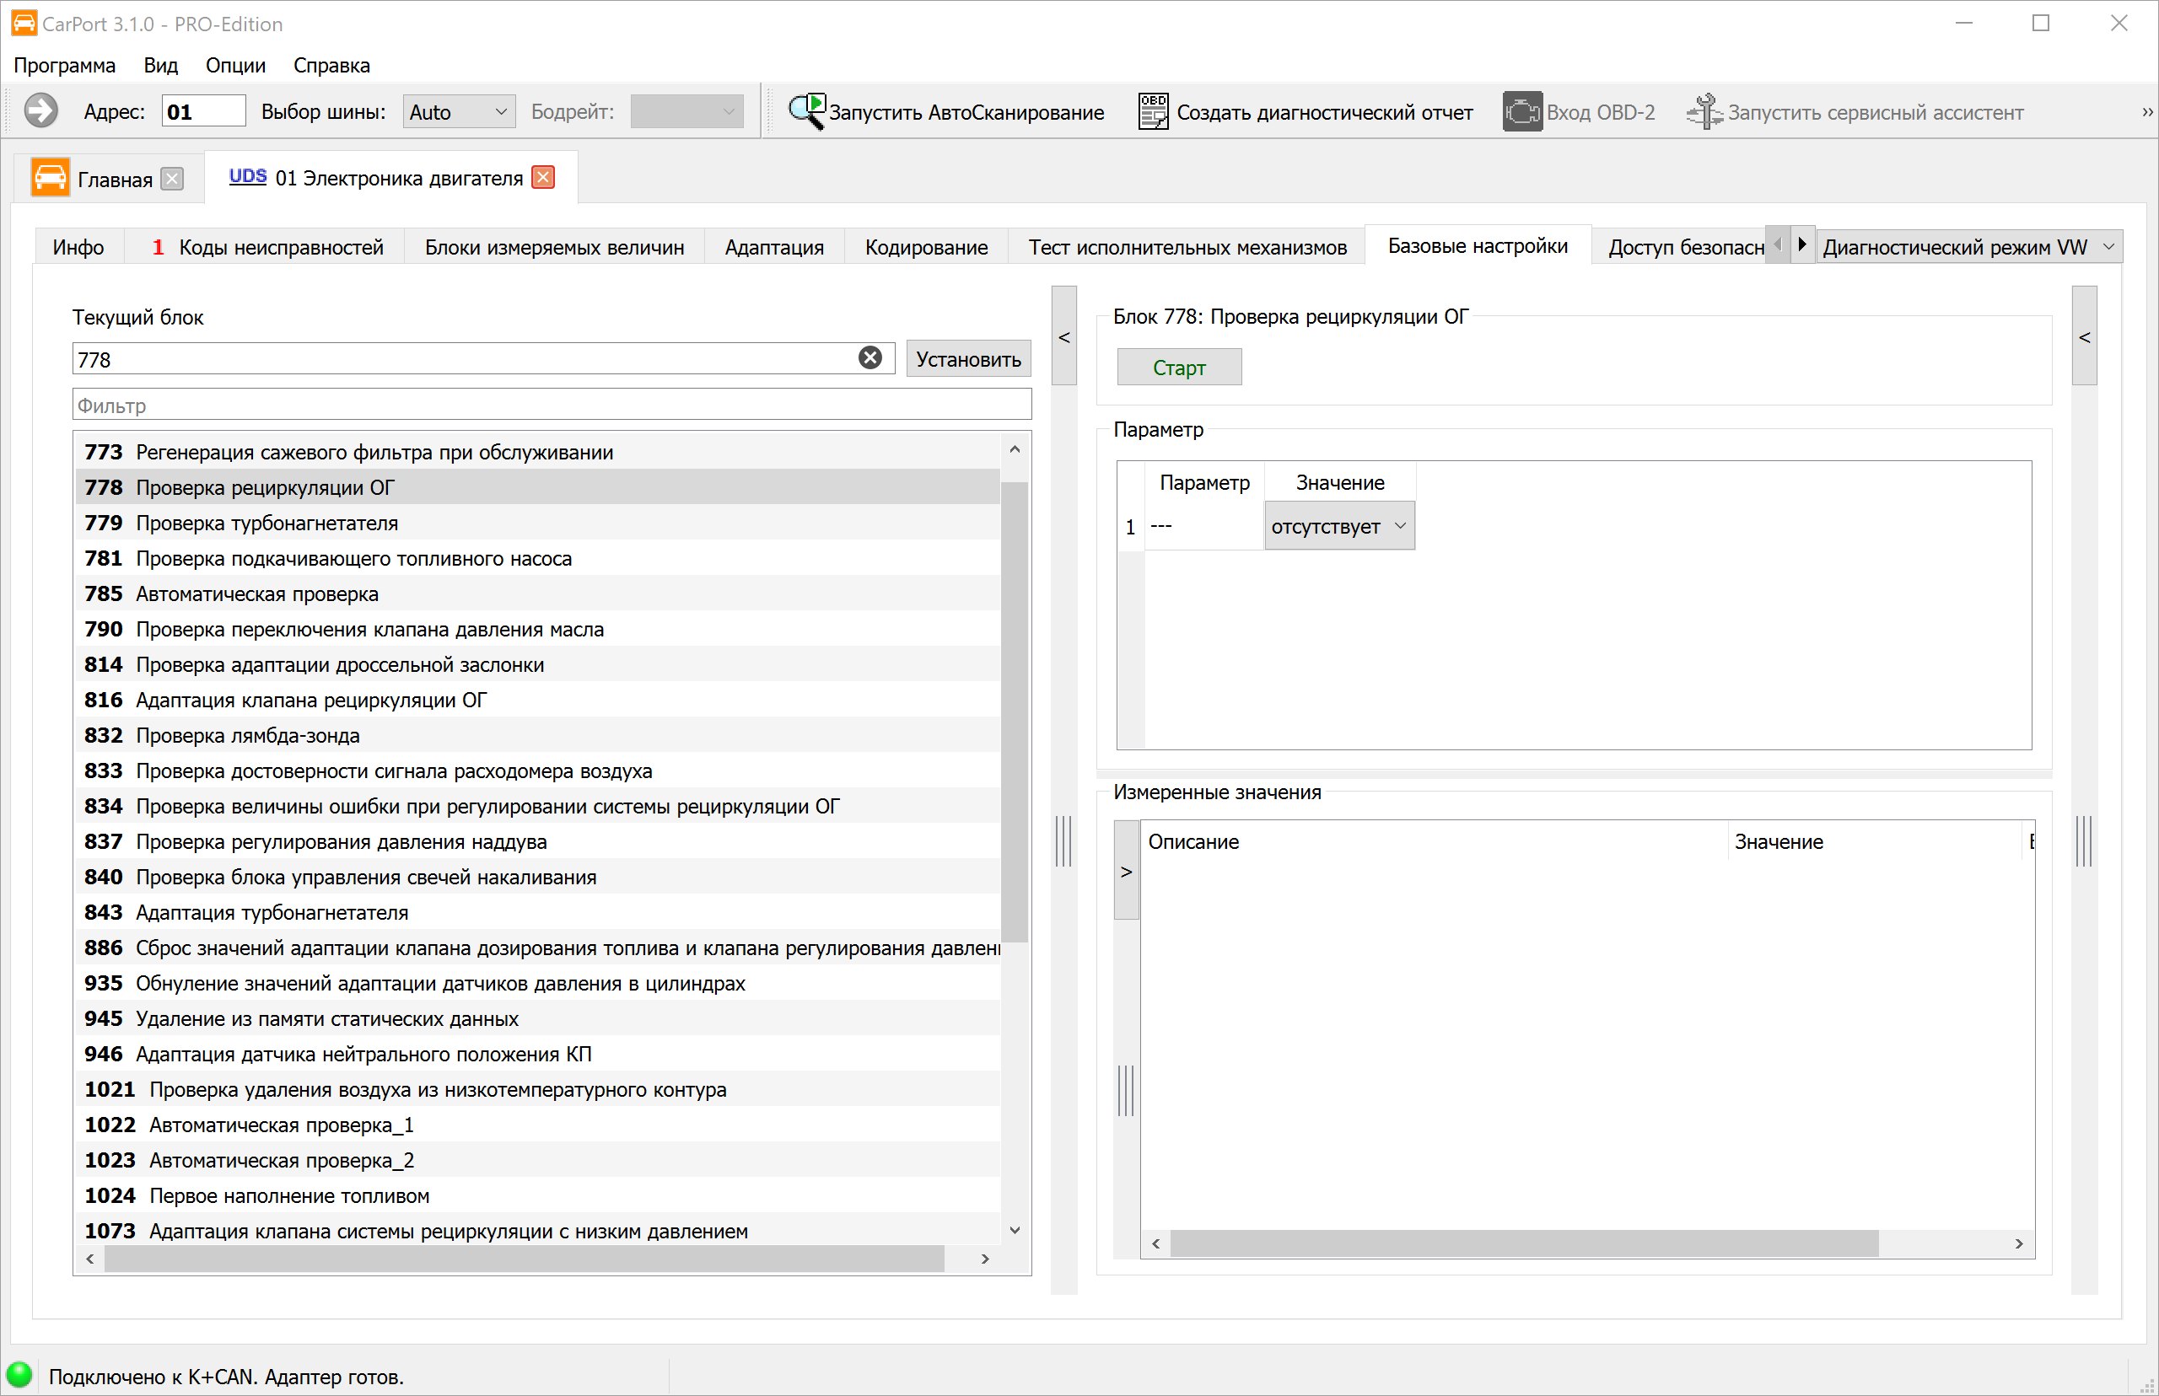2159x1396 pixels.
Task: Close the Главная tab with its X
Action: point(172,179)
